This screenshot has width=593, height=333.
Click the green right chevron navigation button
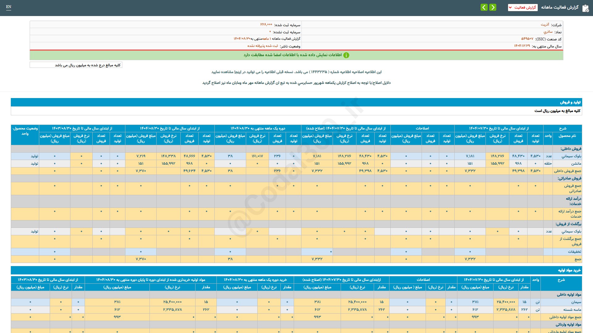pyautogui.click(x=493, y=7)
